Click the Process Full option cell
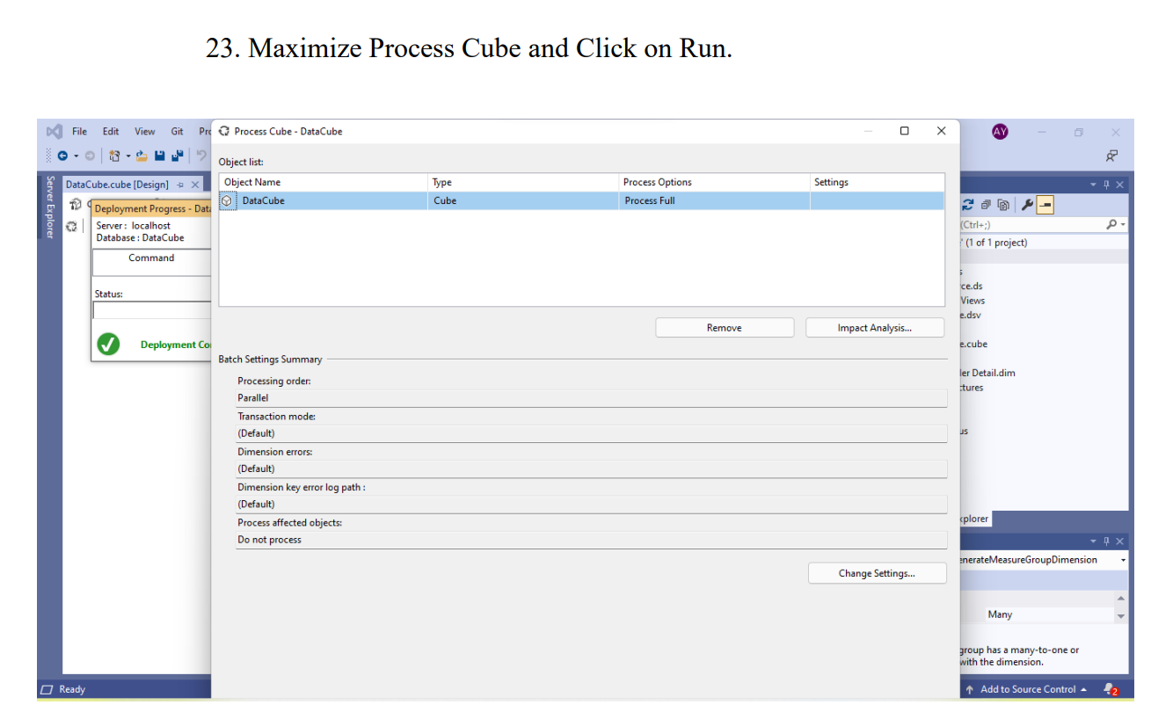Screen dimensions: 1151x712 click(x=713, y=200)
